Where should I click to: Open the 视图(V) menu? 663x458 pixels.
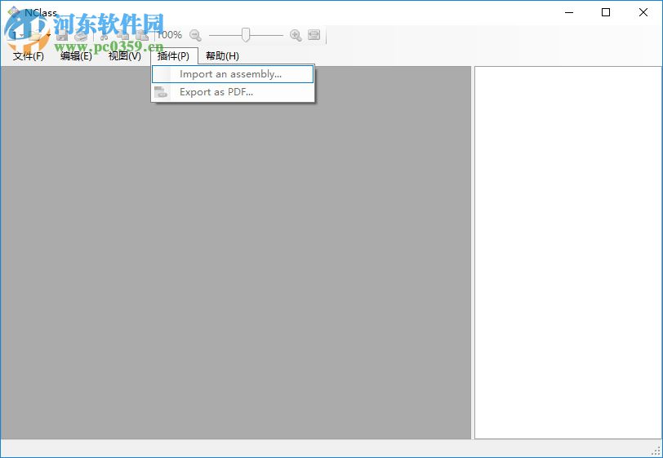[125, 55]
